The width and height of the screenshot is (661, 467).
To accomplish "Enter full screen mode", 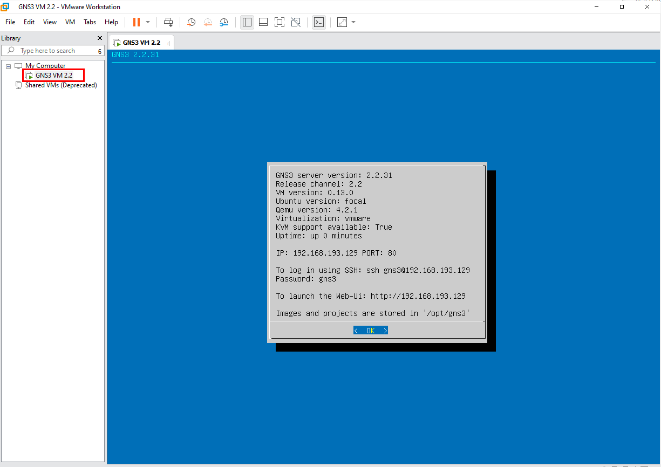I will [x=280, y=22].
